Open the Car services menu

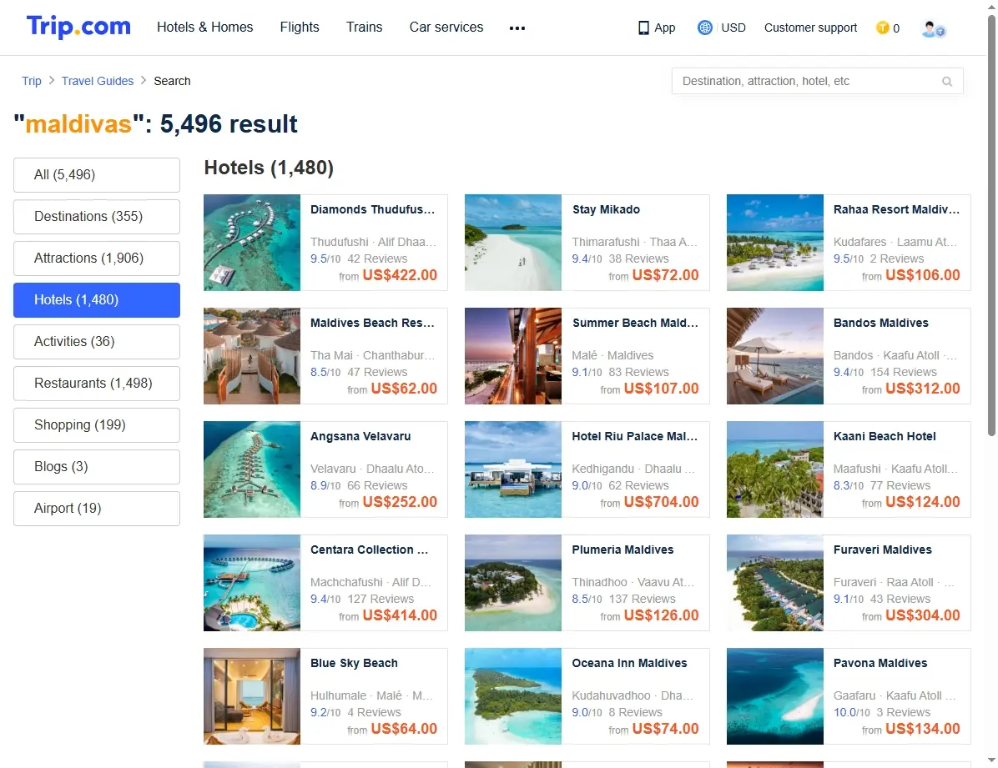pos(446,27)
